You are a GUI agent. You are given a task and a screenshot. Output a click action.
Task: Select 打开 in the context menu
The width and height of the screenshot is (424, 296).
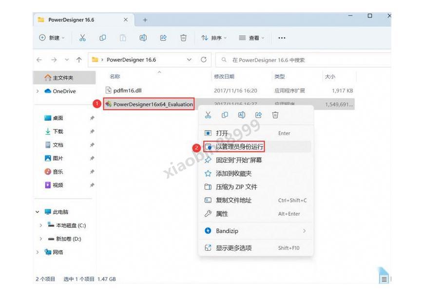256,133
